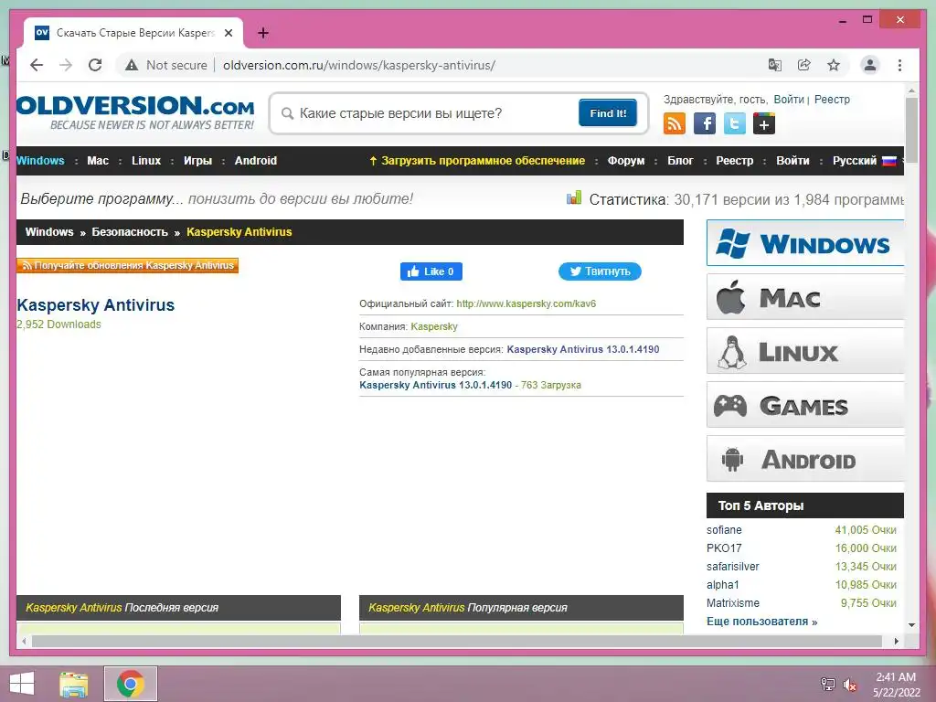Click the Kaspersky company link
The height and width of the screenshot is (702, 936).
pyautogui.click(x=434, y=326)
